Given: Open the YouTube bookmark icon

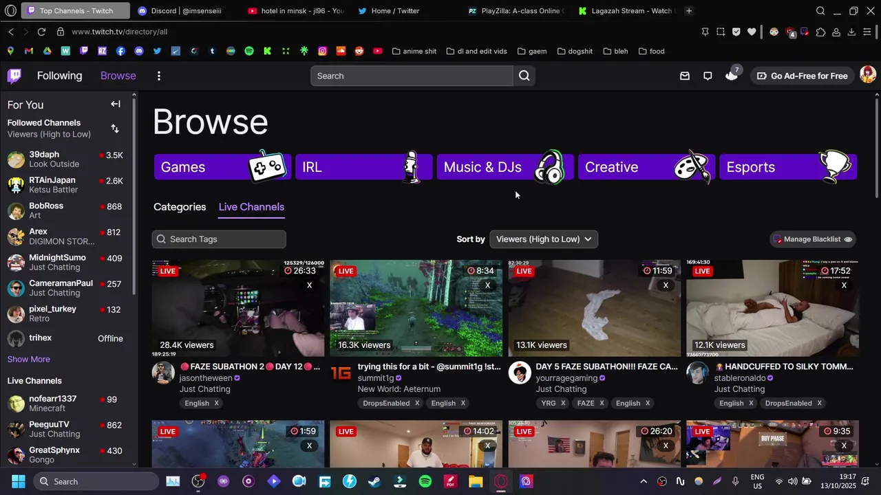Looking at the screenshot, I should [x=377, y=51].
